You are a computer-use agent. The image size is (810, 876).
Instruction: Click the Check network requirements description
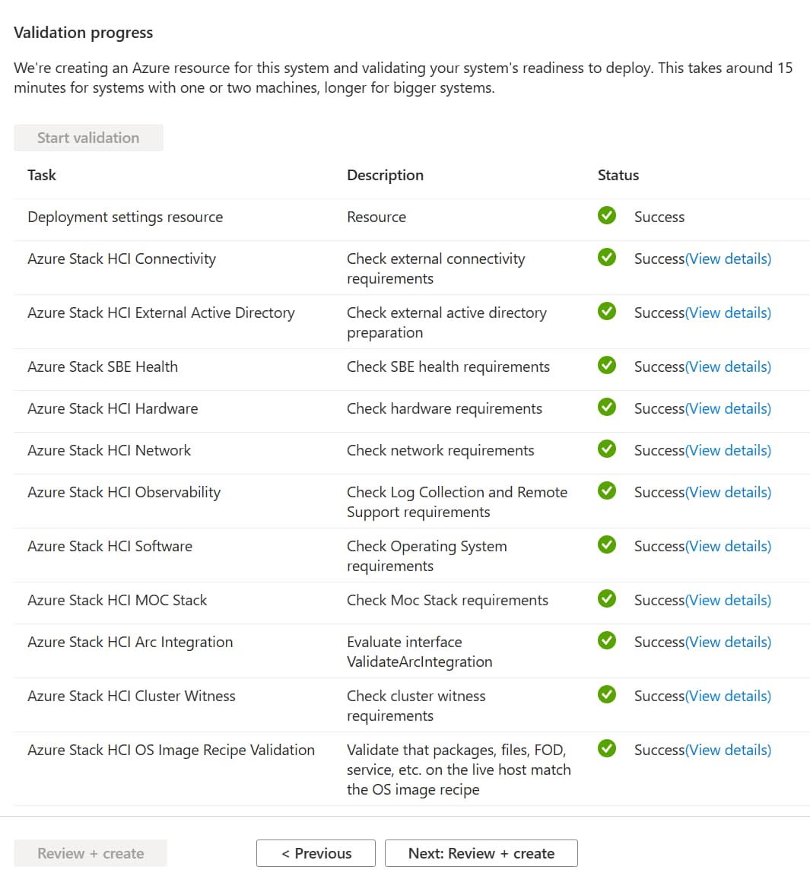441,450
